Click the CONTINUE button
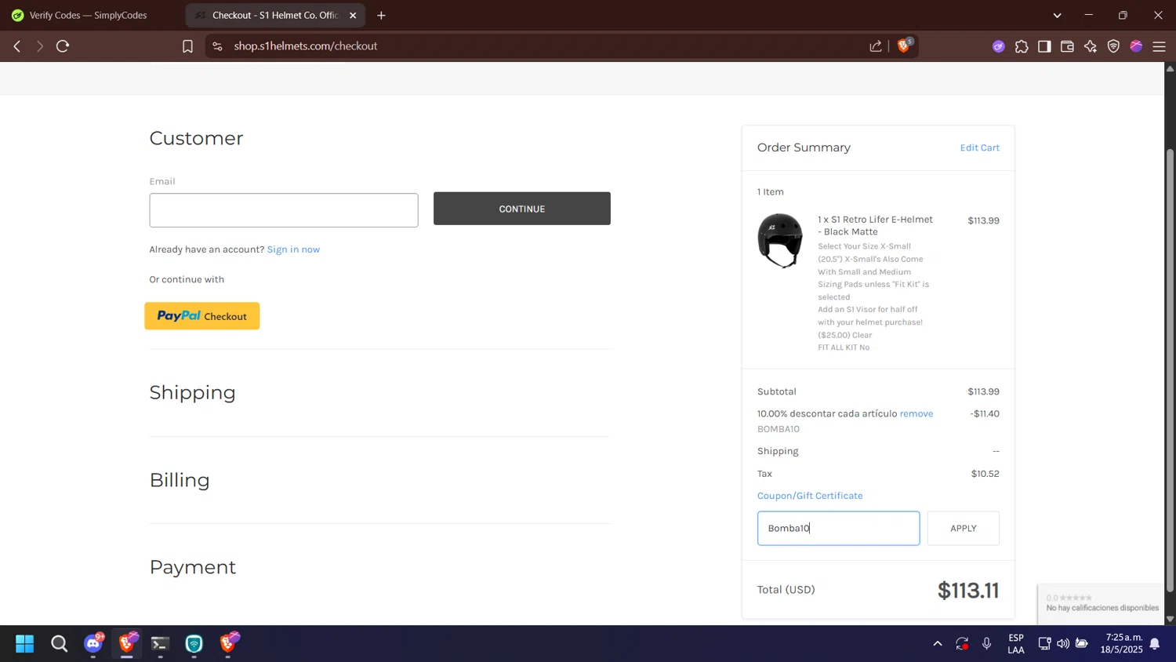 tap(522, 209)
